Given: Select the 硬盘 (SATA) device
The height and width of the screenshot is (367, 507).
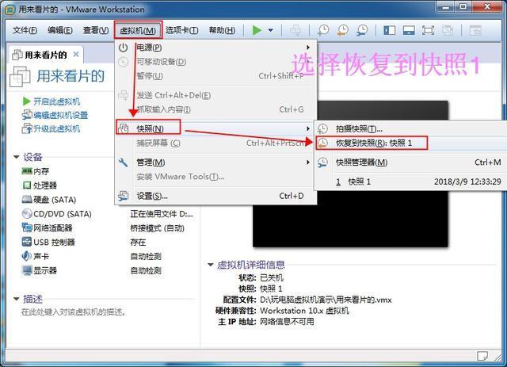Looking at the screenshot, I should pos(49,200).
